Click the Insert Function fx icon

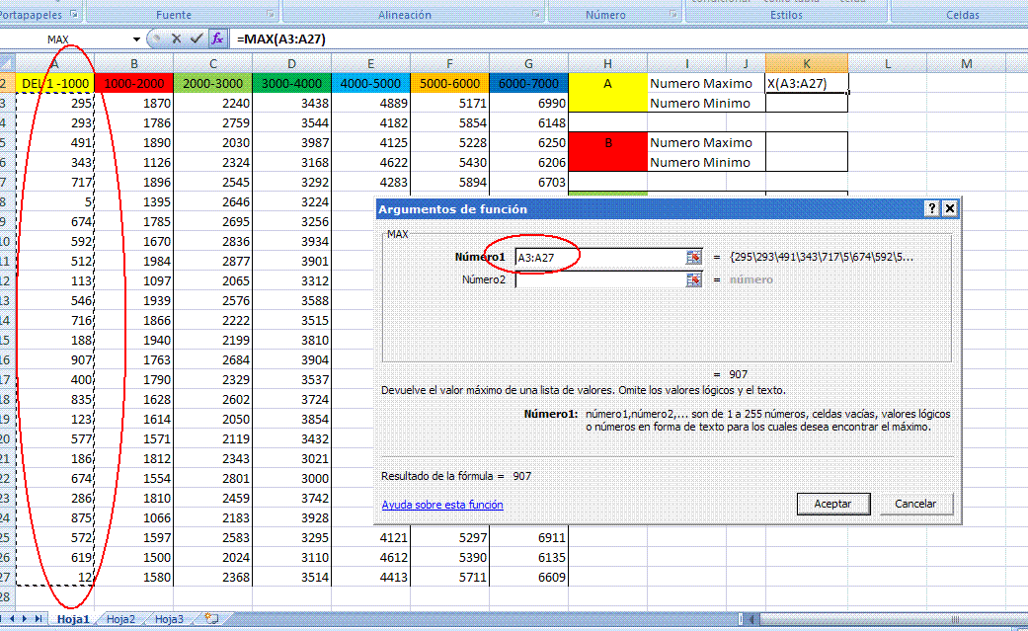[217, 39]
